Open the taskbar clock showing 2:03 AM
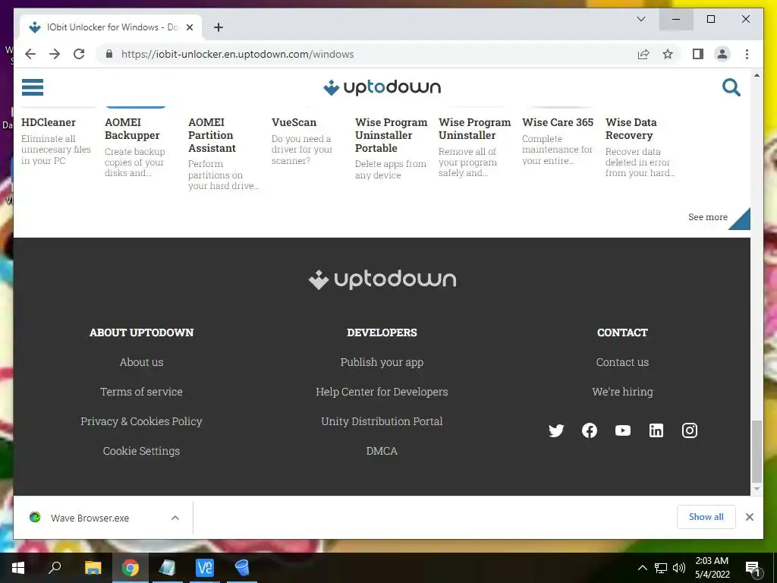The width and height of the screenshot is (777, 583). (712, 568)
